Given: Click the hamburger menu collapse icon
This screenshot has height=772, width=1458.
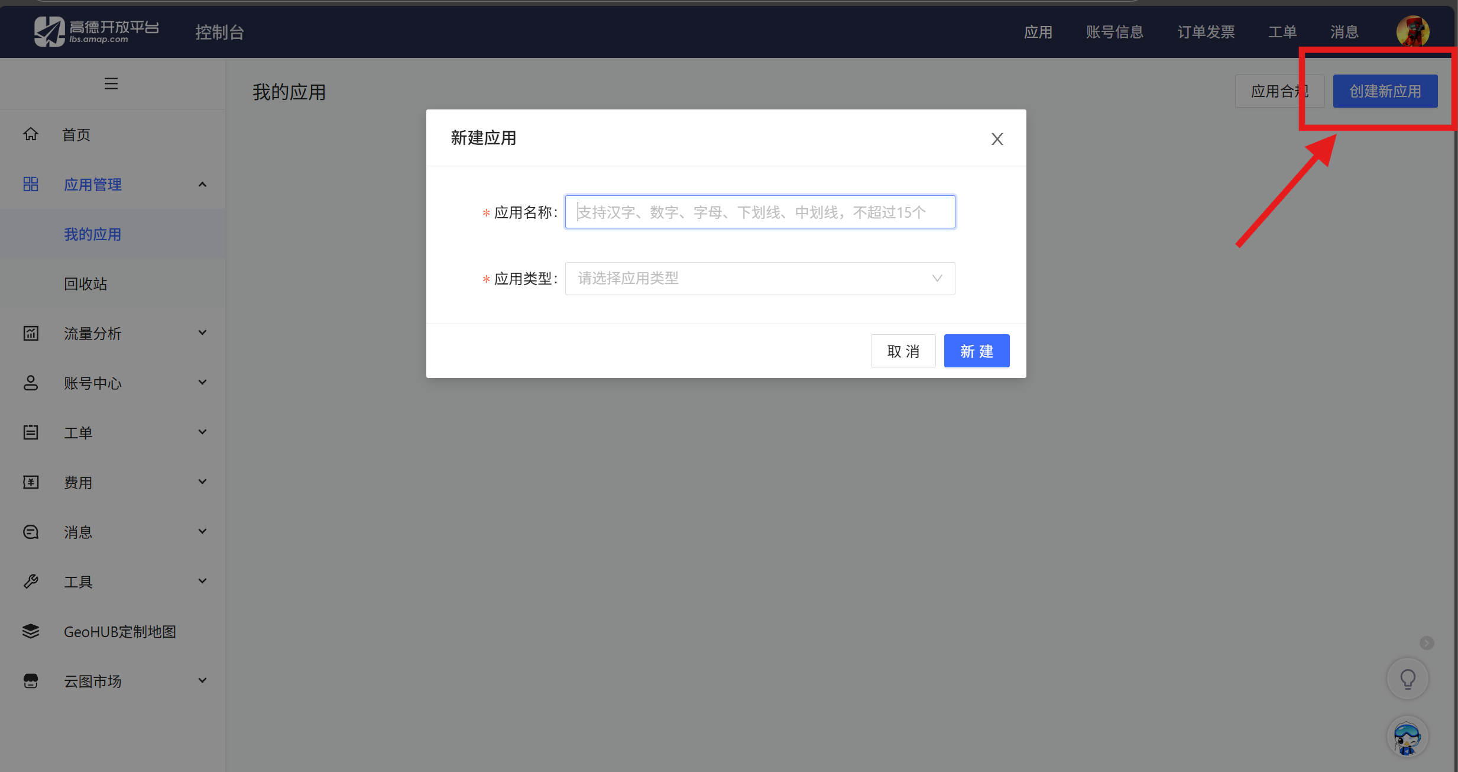Looking at the screenshot, I should [111, 84].
